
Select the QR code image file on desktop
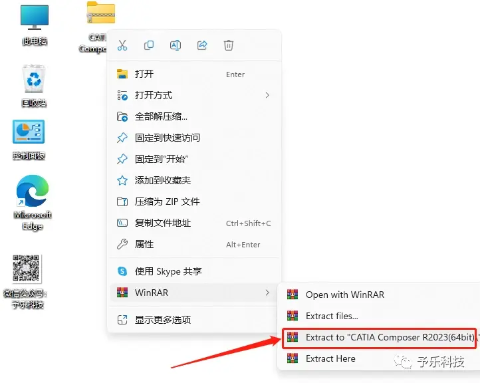[x=27, y=269]
